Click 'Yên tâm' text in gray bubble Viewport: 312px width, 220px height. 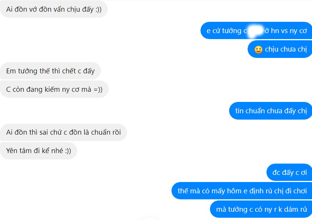(x=19, y=151)
